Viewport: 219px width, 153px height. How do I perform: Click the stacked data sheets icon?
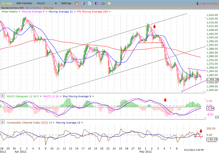pos(83,3)
